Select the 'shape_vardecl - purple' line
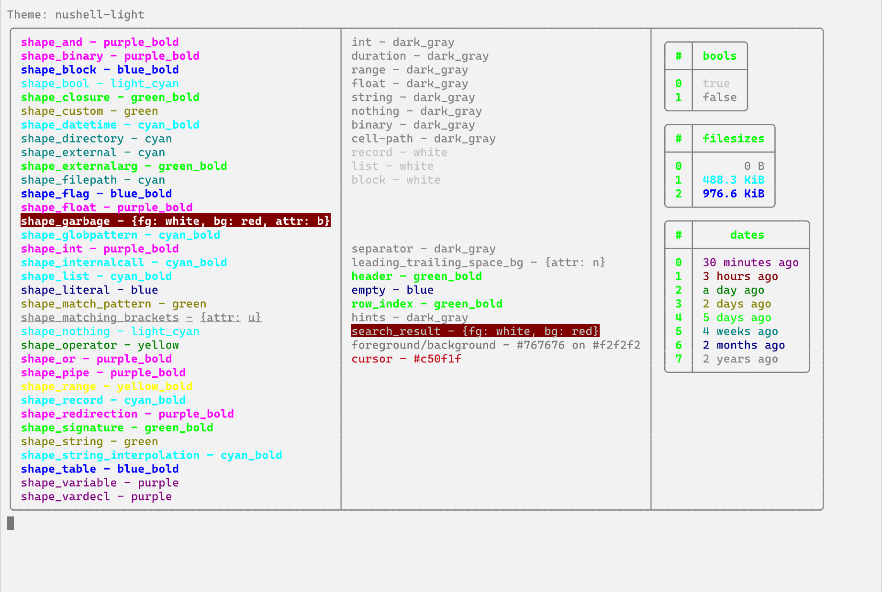Image resolution: width=882 pixels, height=592 pixels. coord(96,497)
